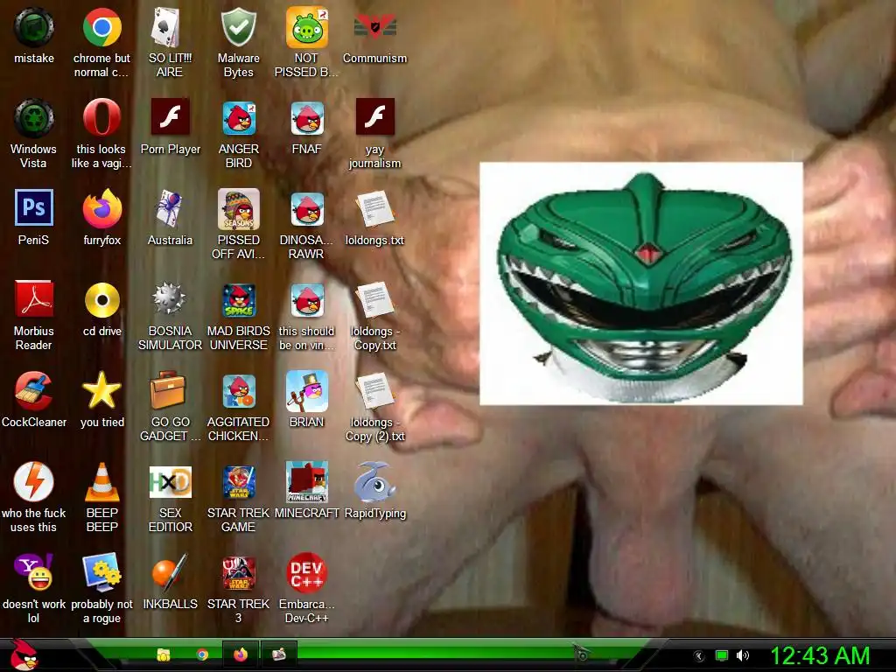The width and height of the screenshot is (896, 672).
Task: Open BOSNIA SIMULATOR minesweeper icon
Action: point(170,298)
